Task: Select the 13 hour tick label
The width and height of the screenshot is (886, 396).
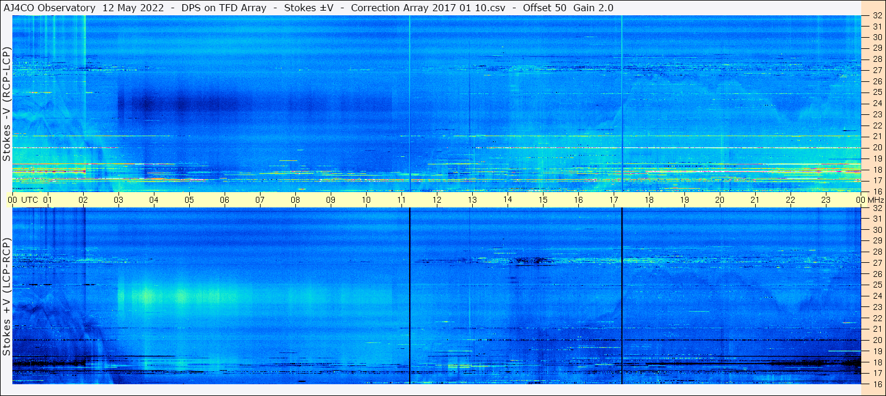Action: 472,200
